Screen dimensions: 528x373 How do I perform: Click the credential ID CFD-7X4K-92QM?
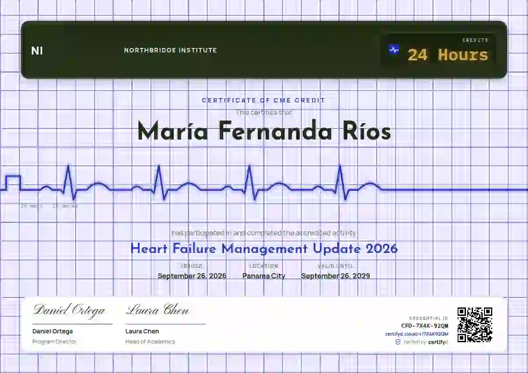click(425, 326)
